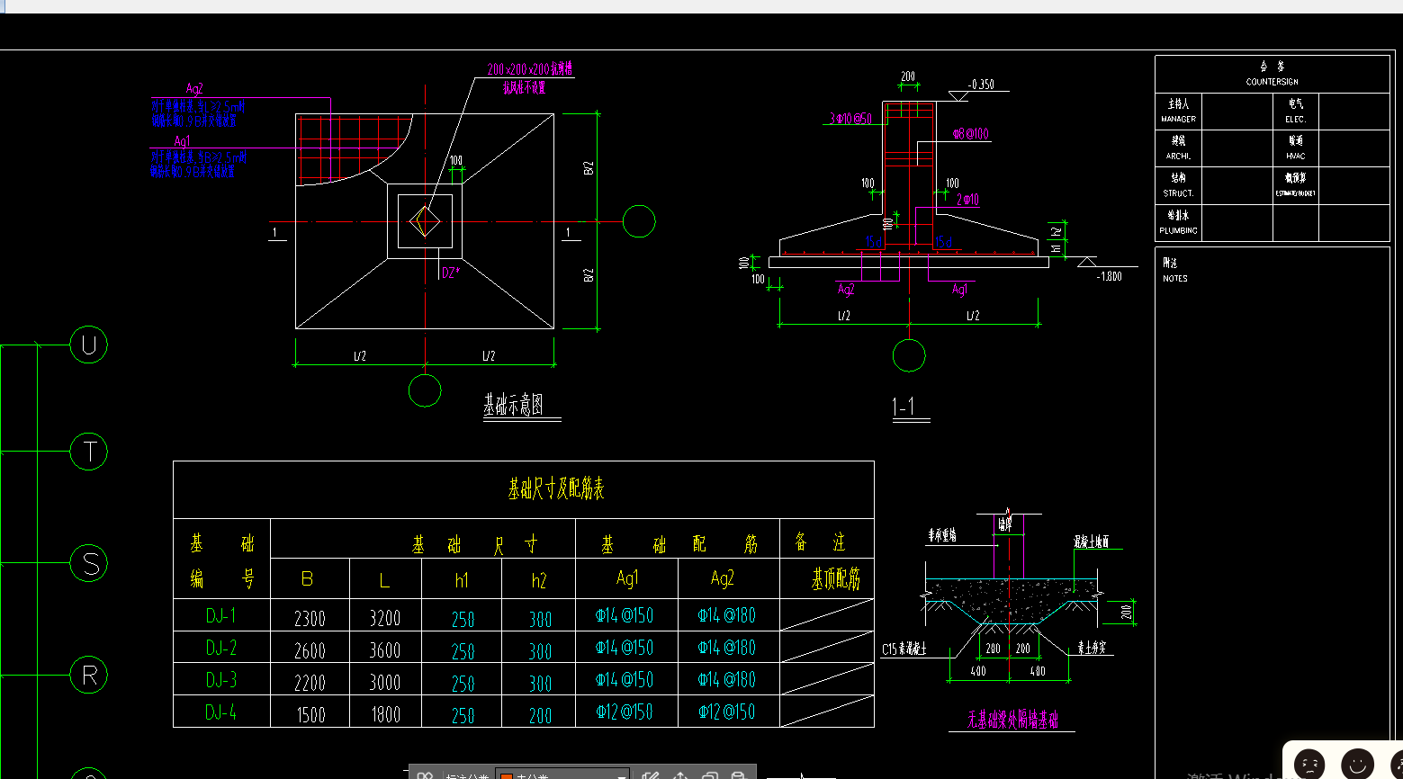Click Φ14@150 in the DJ-2 row
Image resolution: width=1403 pixels, height=779 pixels.
(x=625, y=648)
